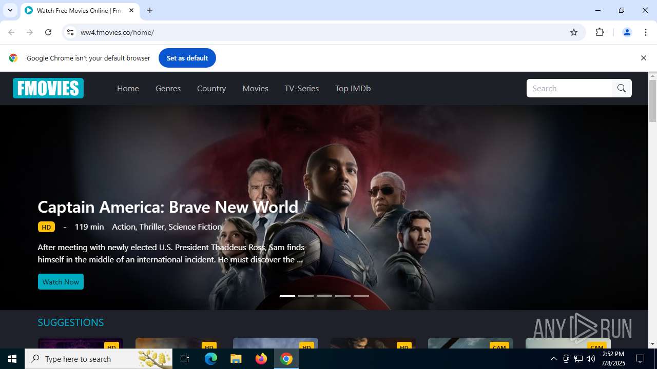657x369 pixels.
Task: Go back with the browser back arrow
Action: tap(11, 32)
